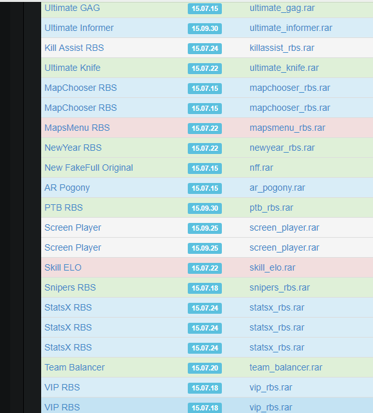373x413 pixels.
Task: Download the killassist_rbs.rar file
Action: click(282, 48)
